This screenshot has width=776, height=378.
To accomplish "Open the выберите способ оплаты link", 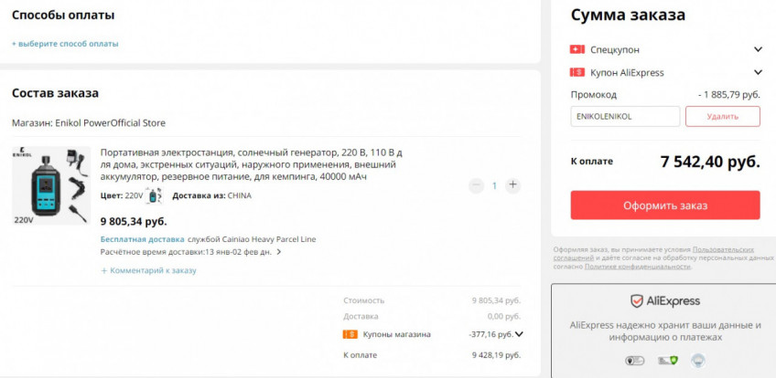I will 65,44.
